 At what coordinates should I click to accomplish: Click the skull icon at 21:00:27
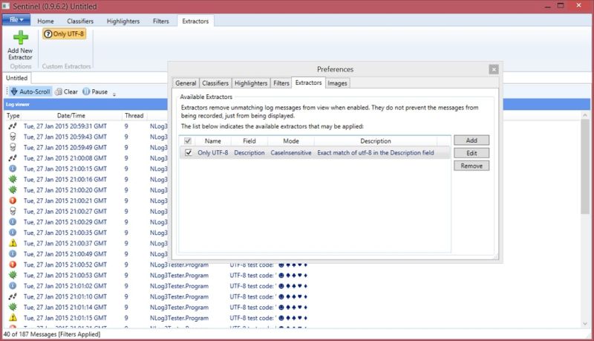point(13,211)
